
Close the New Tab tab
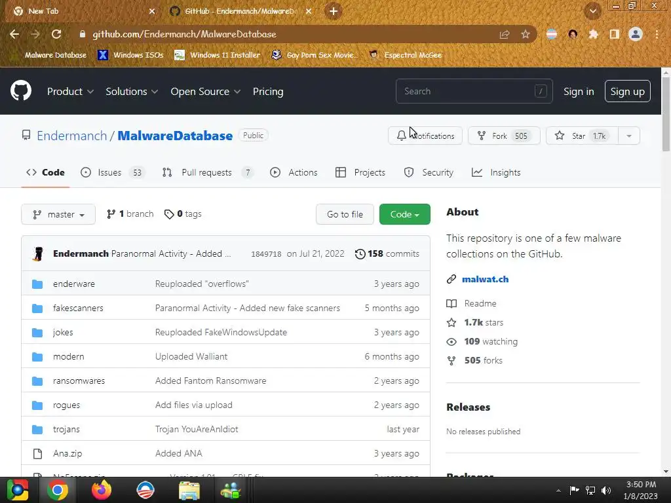[x=152, y=11]
